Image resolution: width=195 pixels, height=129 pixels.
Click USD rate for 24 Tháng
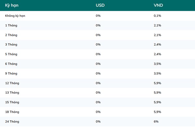click(x=98, y=122)
